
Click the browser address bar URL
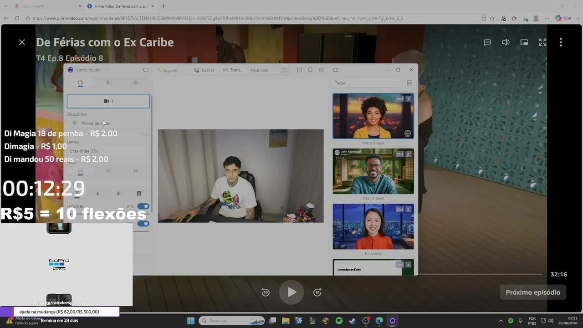218,18
